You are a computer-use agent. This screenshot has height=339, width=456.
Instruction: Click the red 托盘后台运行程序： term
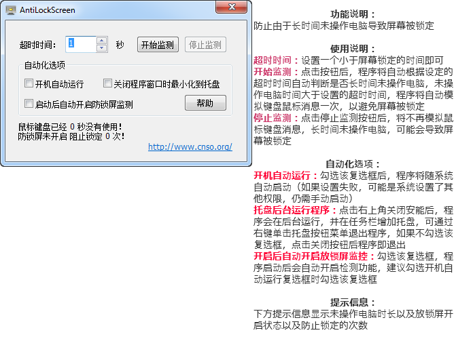(x=296, y=210)
